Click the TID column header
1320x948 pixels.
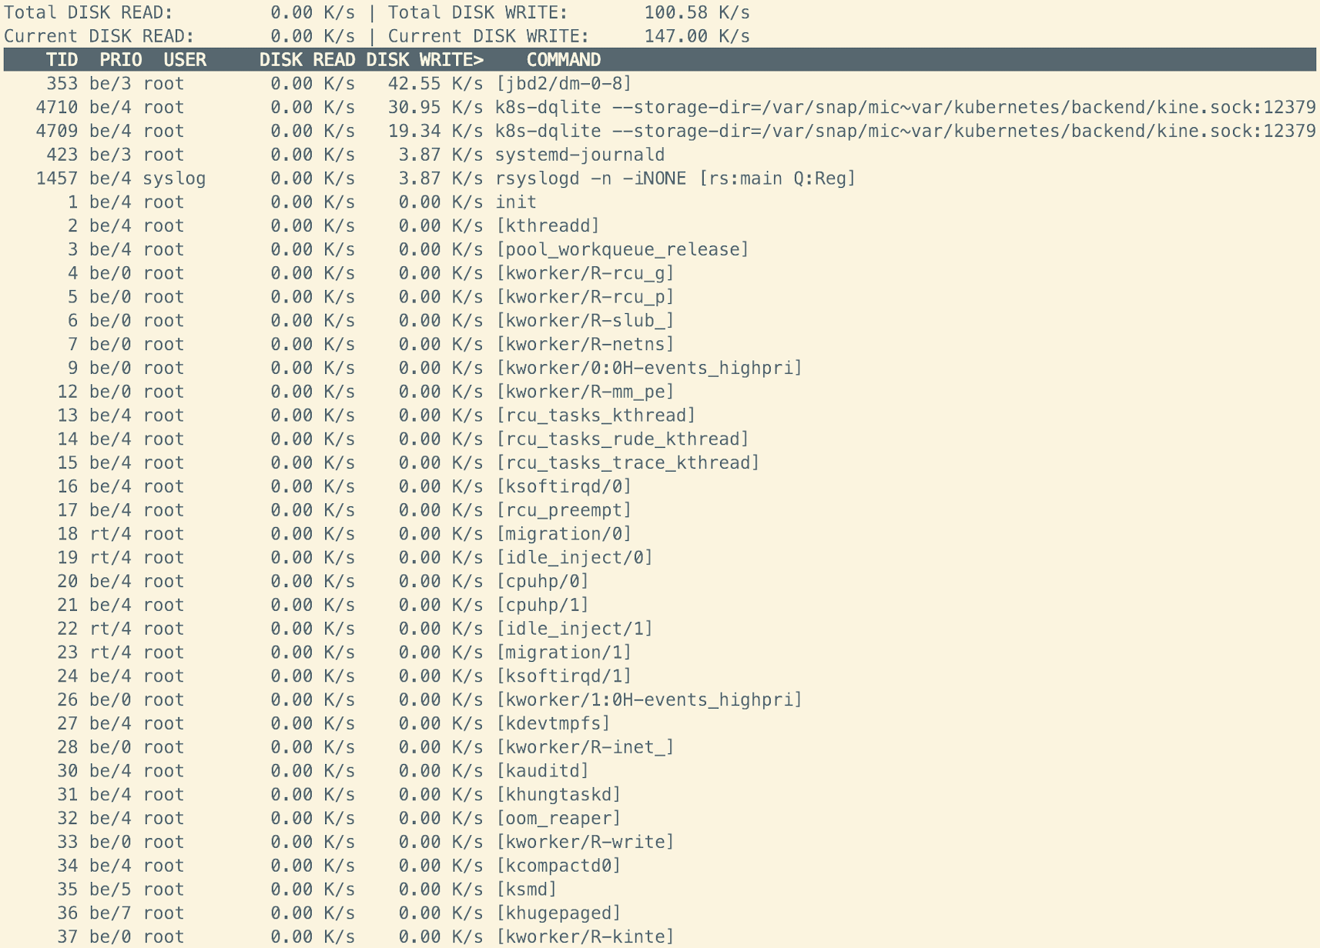pyautogui.click(x=62, y=60)
